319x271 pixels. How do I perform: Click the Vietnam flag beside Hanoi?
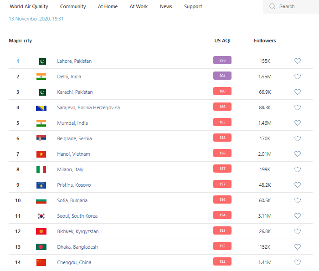point(41,154)
